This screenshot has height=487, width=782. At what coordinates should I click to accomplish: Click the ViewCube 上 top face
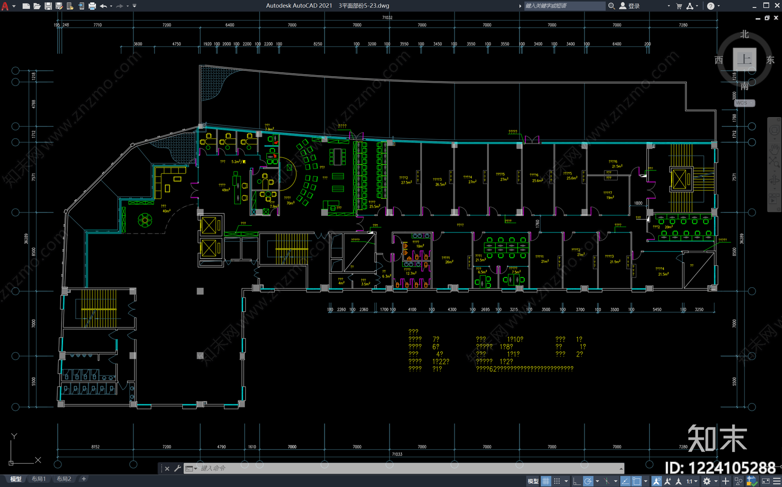pos(744,60)
